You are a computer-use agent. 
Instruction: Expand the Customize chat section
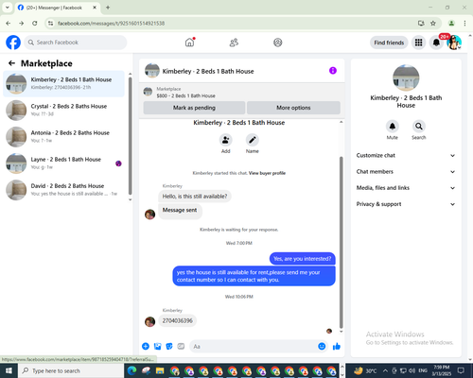tap(406, 155)
